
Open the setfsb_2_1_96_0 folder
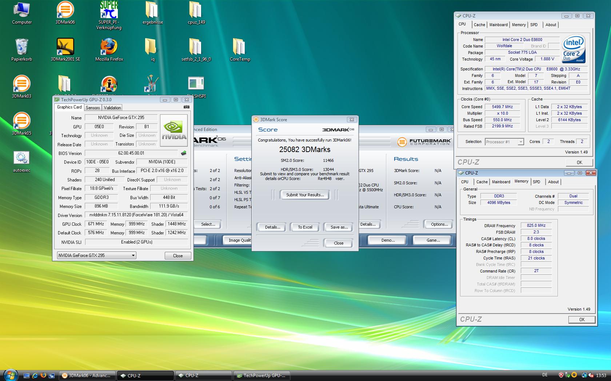[196, 50]
